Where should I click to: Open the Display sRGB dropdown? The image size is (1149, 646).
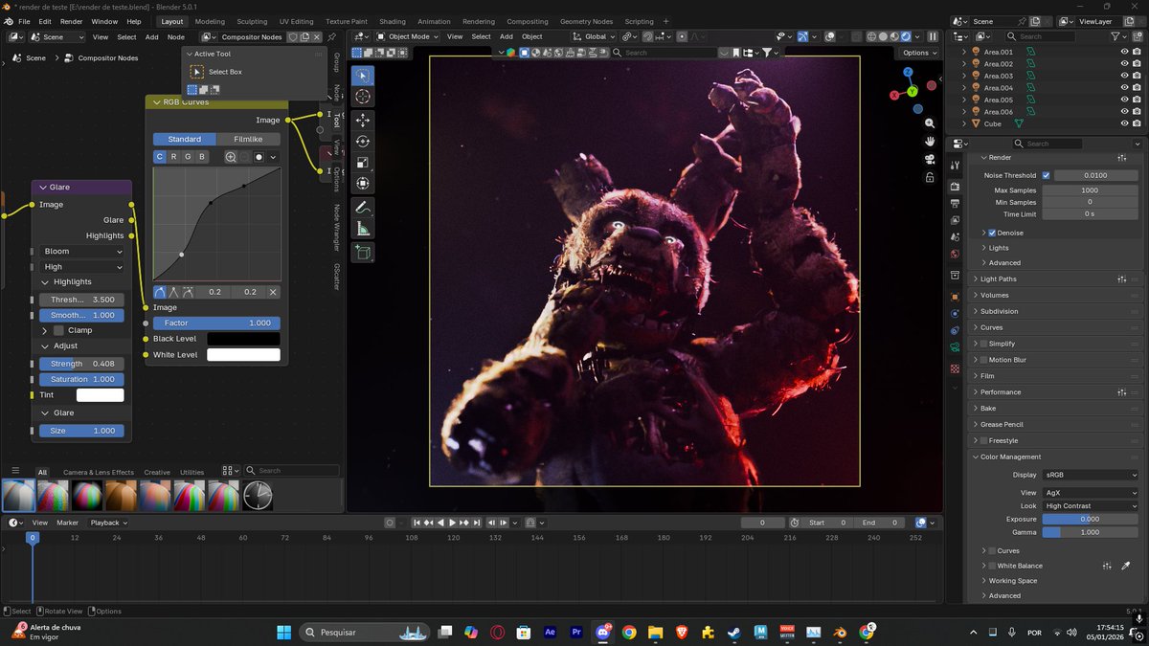pos(1090,475)
